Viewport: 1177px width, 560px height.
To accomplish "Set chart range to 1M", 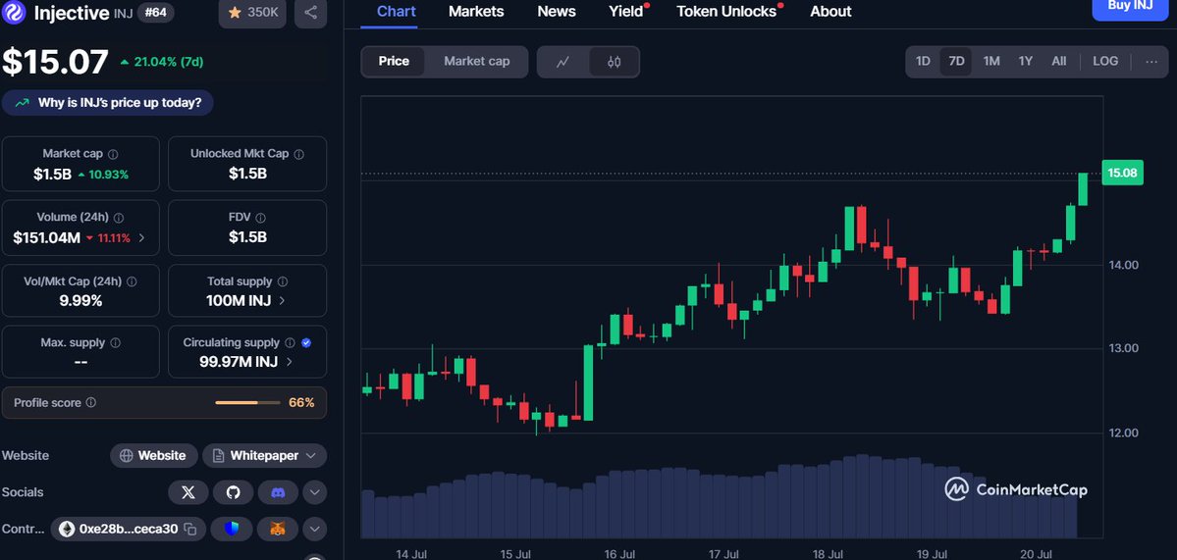I will click(991, 62).
